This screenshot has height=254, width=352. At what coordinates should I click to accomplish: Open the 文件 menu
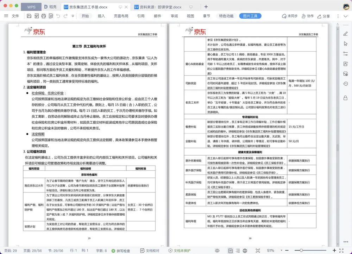[15, 16]
